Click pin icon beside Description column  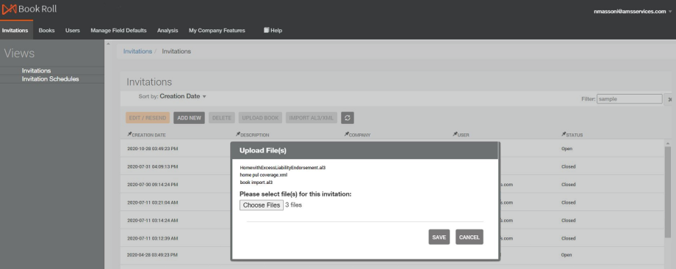coord(238,135)
